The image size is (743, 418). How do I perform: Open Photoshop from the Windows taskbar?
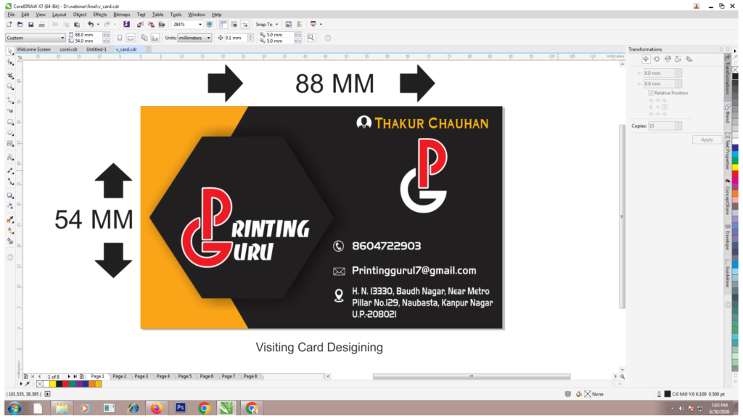click(181, 408)
